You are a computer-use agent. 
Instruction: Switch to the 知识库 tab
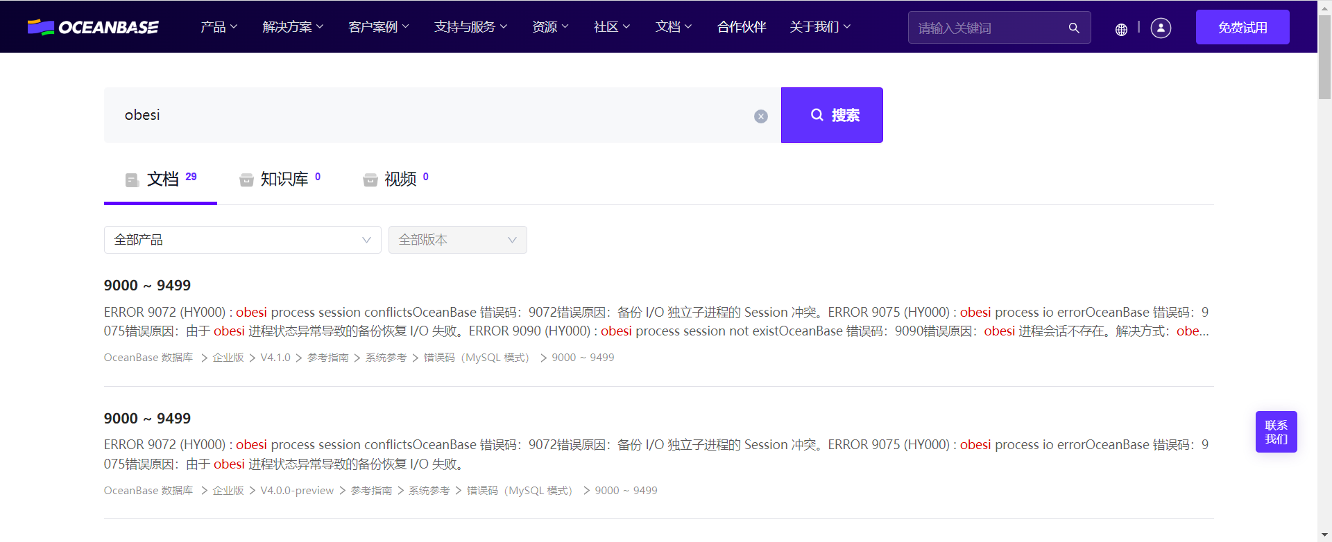(280, 180)
